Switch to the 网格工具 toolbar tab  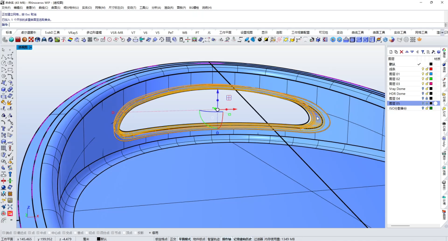pyautogui.click(x=421, y=32)
